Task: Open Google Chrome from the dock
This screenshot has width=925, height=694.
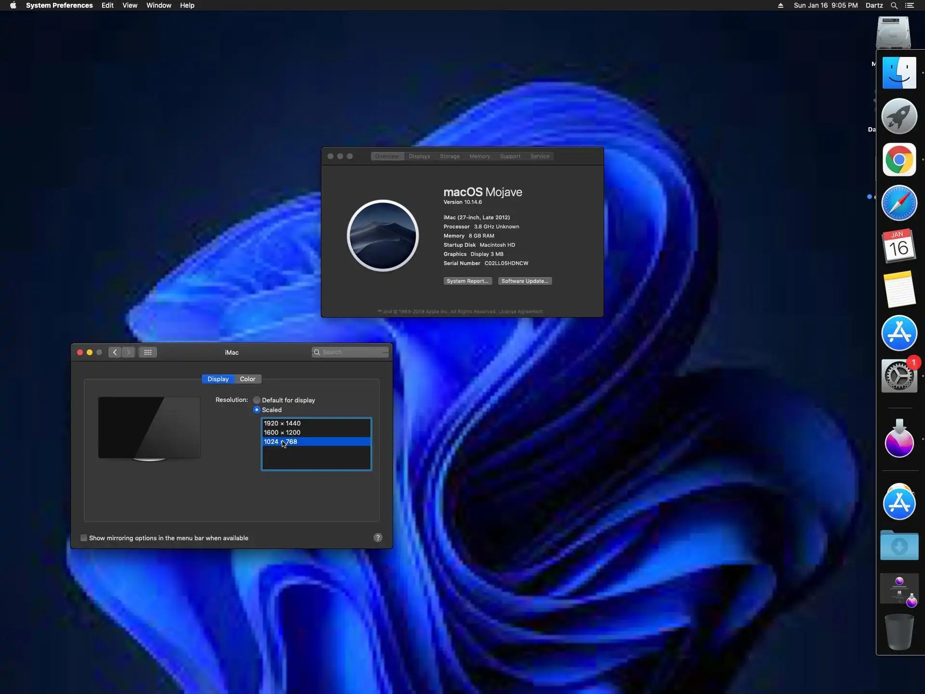Action: click(899, 160)
